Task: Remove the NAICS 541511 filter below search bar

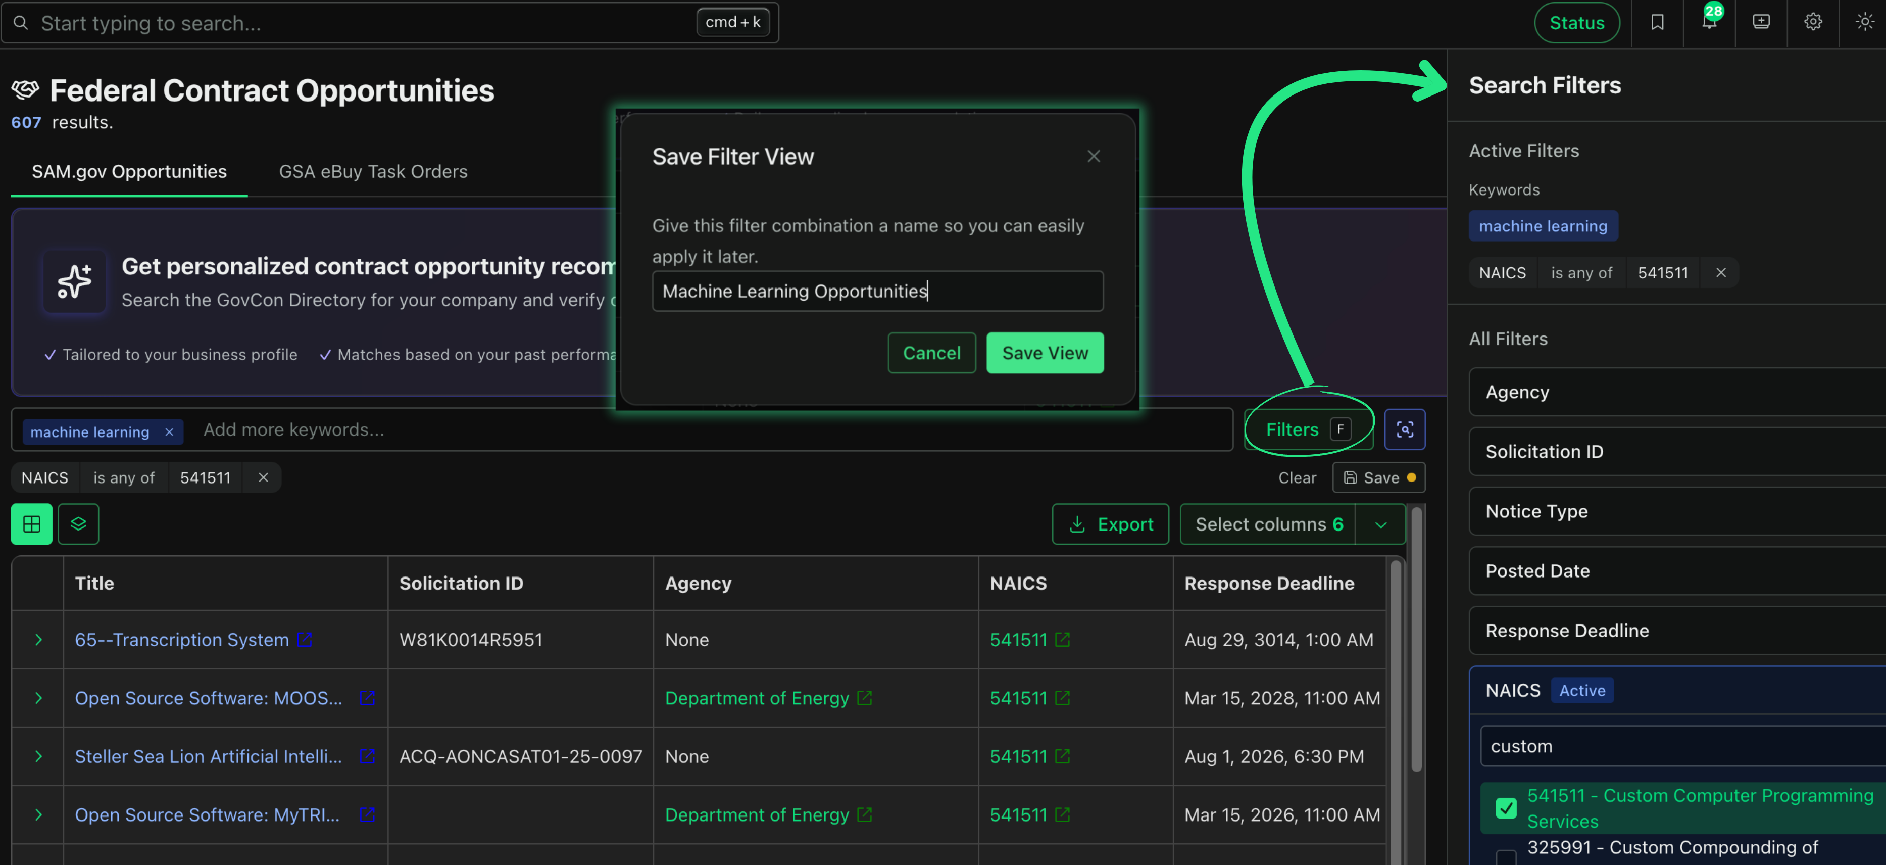Action: [263, 477]
